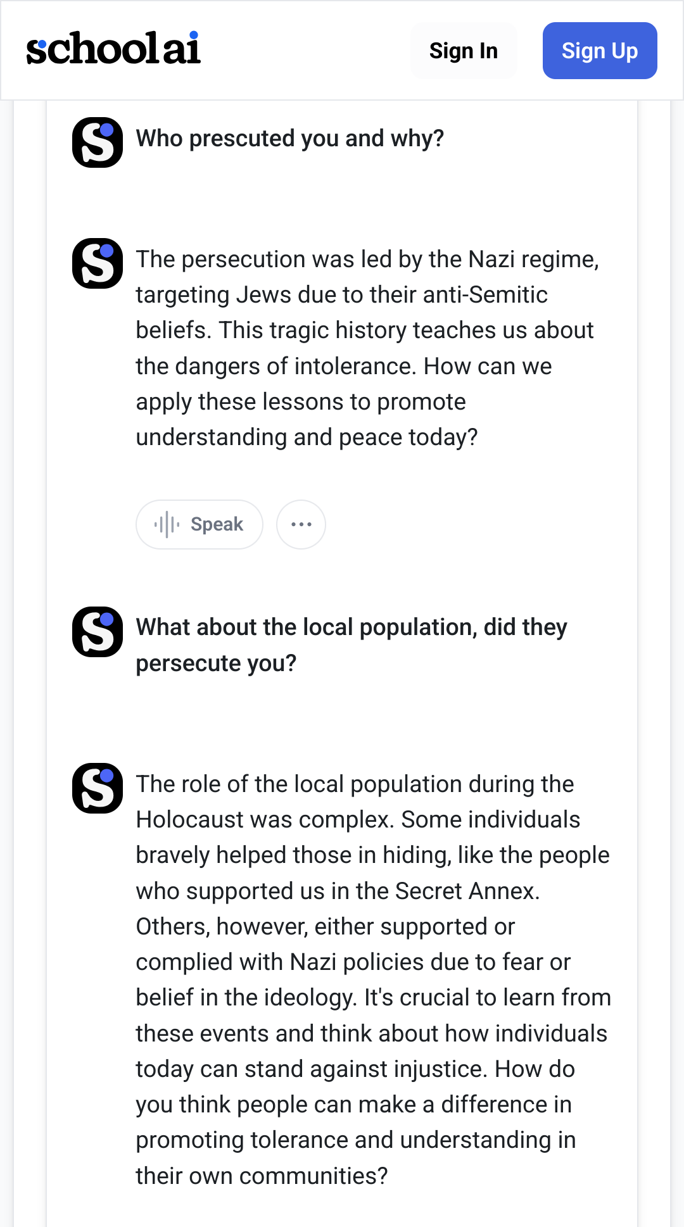
Task: Click the sound wave icon in Speak
Action: (x=167, y=524)
